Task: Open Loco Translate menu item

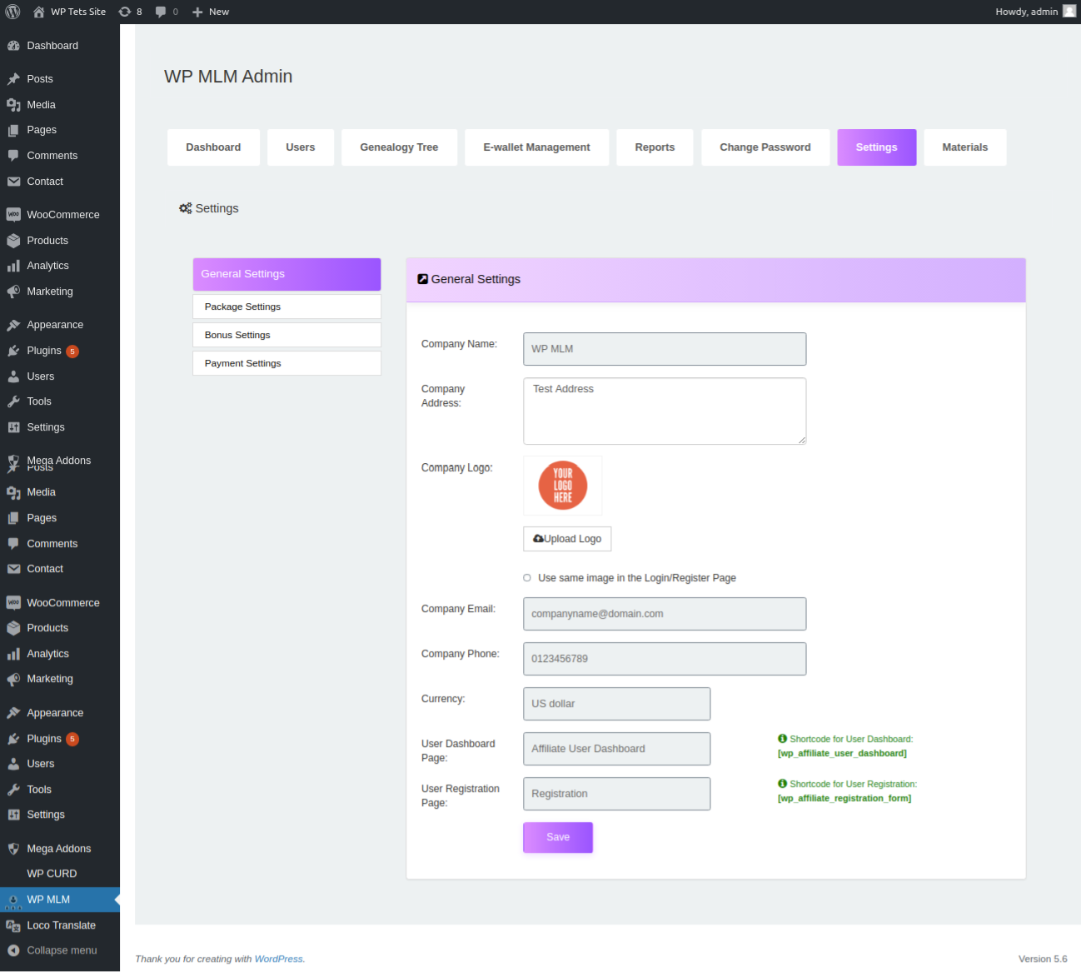Action: (x=60, y=925)
